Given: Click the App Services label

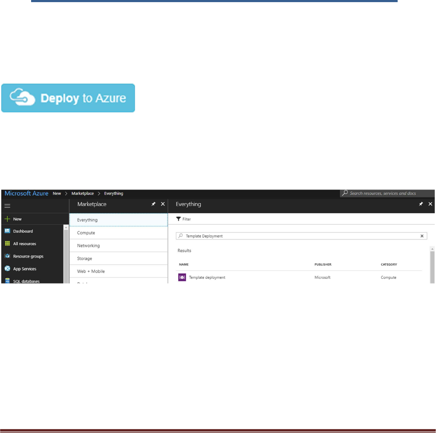Looking at the screenshot, I should click(24, 269).
